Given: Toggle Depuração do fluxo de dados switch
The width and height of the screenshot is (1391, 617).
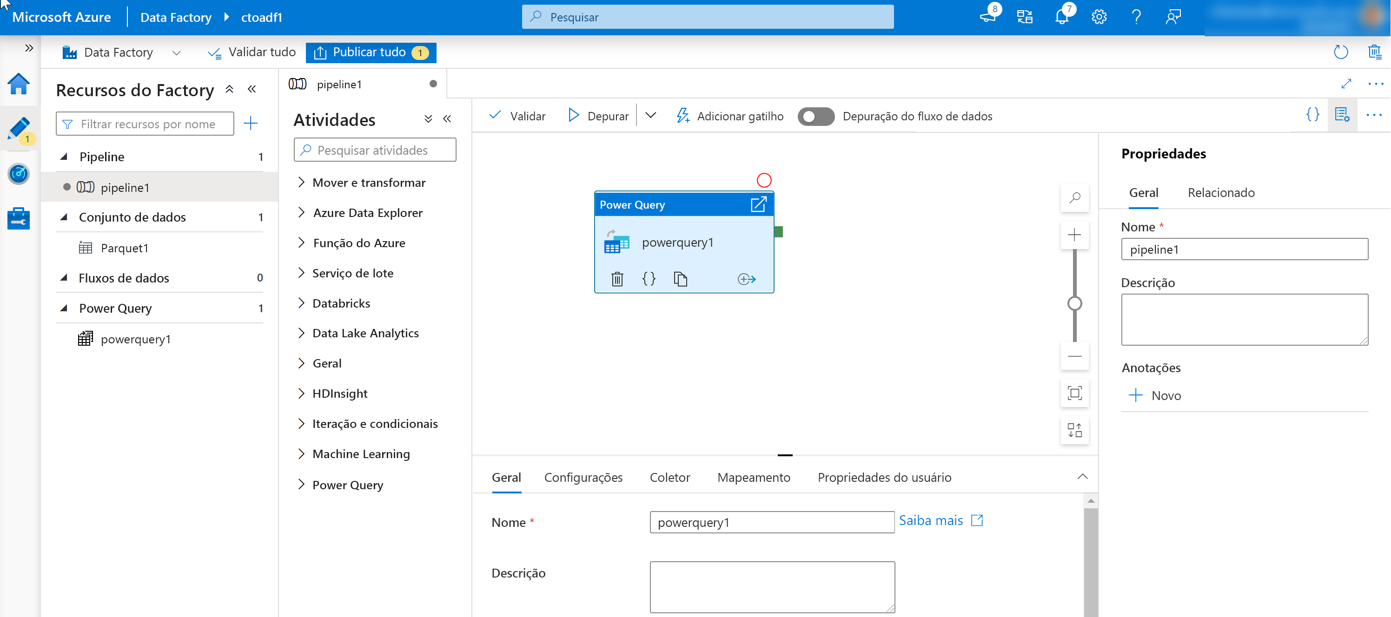Looking at the screenshot, I should 815,117.
